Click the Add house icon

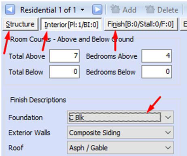point(115,9)
